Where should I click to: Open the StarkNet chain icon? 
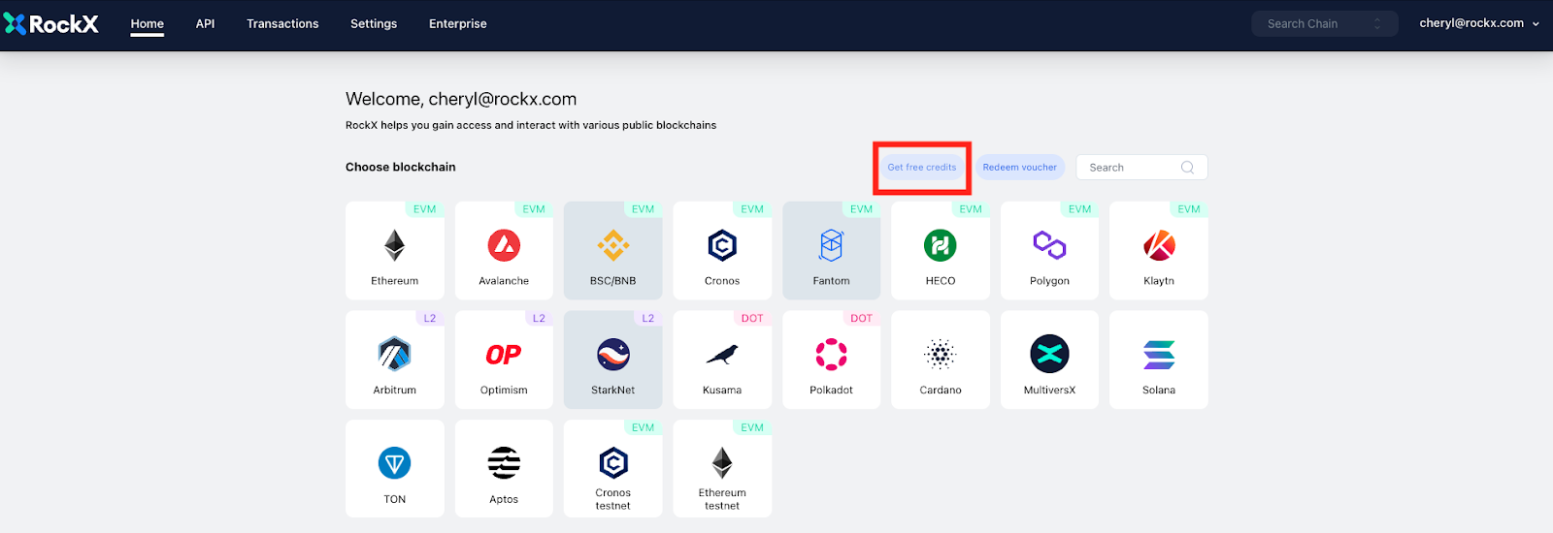[613, 355]
